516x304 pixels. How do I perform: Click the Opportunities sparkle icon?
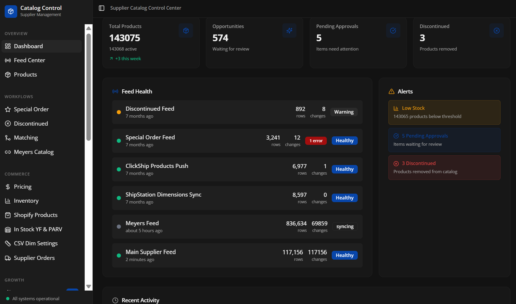289,31
